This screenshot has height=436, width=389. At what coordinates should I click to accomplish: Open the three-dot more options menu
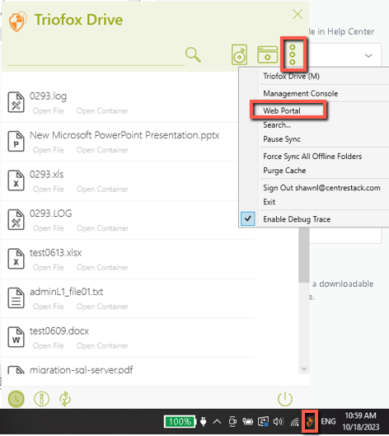pos(293,54)
